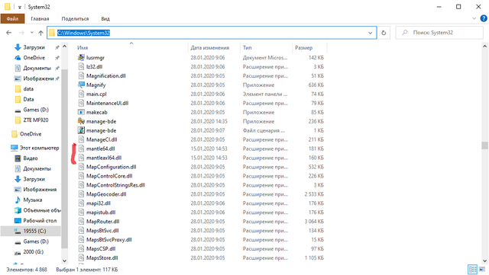Switch to the Вид ribbon tab

point(105,19)
